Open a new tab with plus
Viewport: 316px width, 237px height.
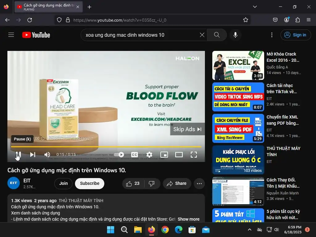[x=89, y=7]
